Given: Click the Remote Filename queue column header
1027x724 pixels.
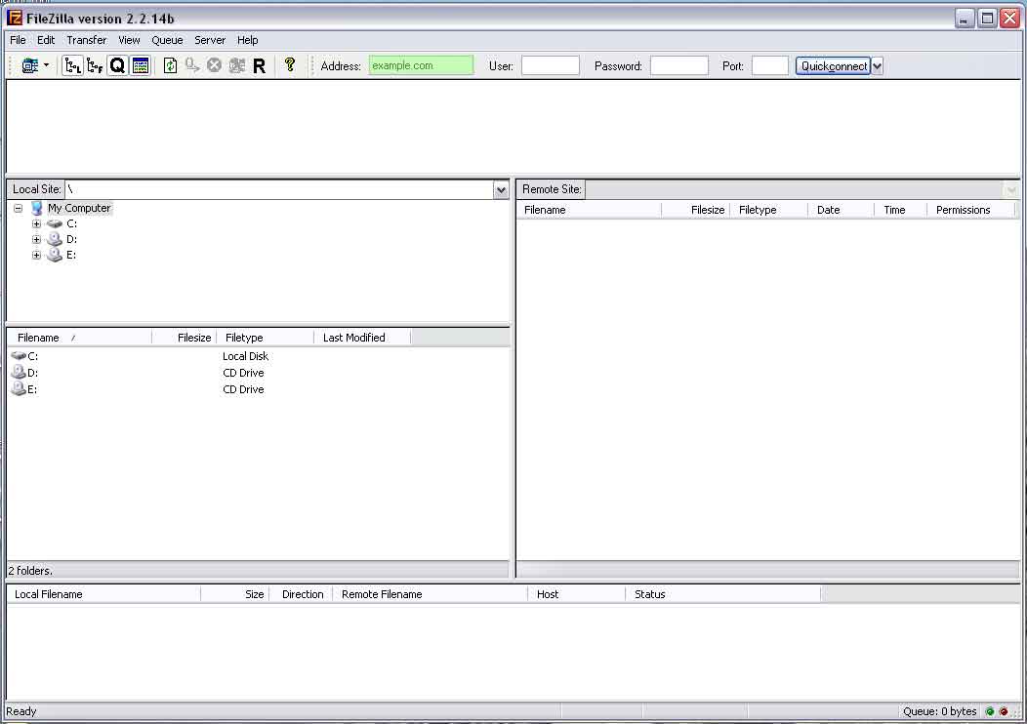Looking at the screenshot, I should tap(431, 594).
